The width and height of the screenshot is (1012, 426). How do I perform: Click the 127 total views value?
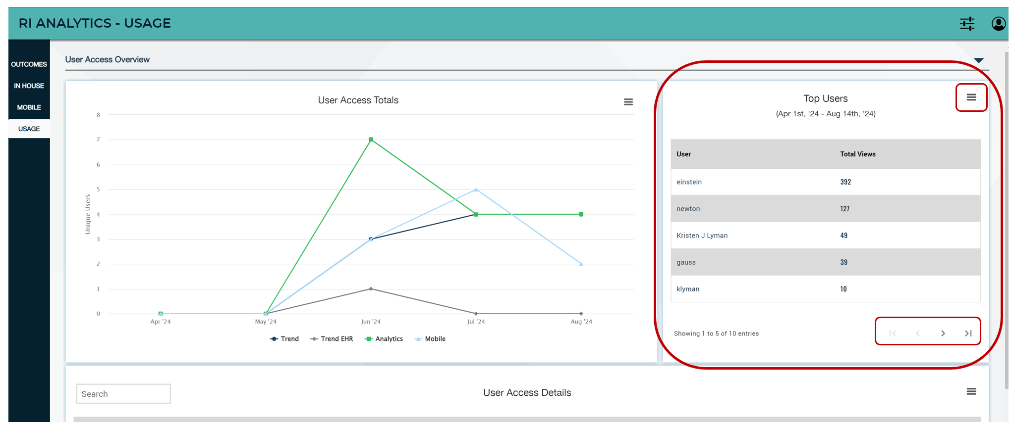pos(845,209)
